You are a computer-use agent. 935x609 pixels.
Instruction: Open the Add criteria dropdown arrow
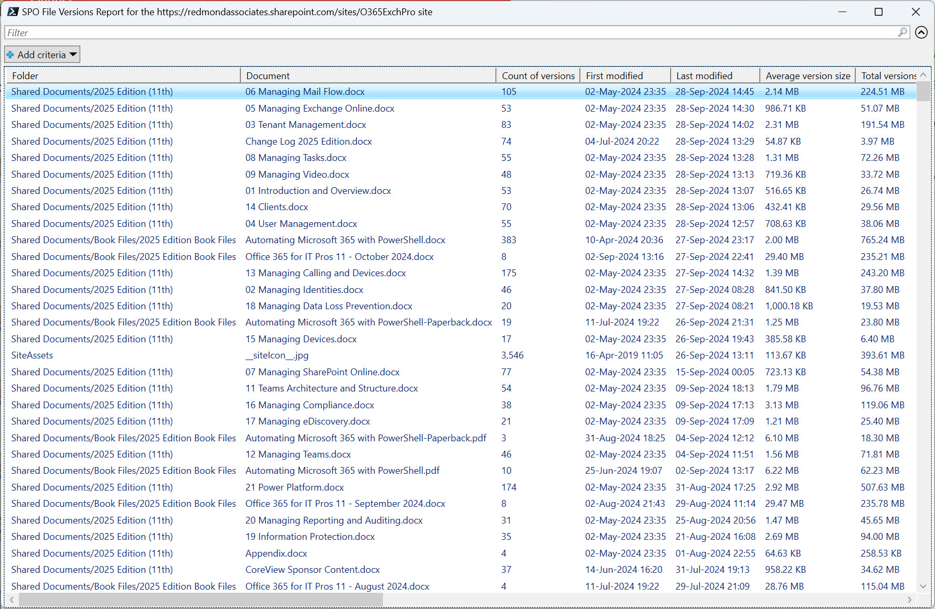click(72, 54)
